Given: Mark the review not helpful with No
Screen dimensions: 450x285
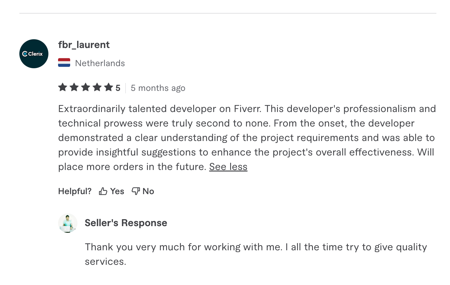Looking at the screenshot, I should pos(148,191).
